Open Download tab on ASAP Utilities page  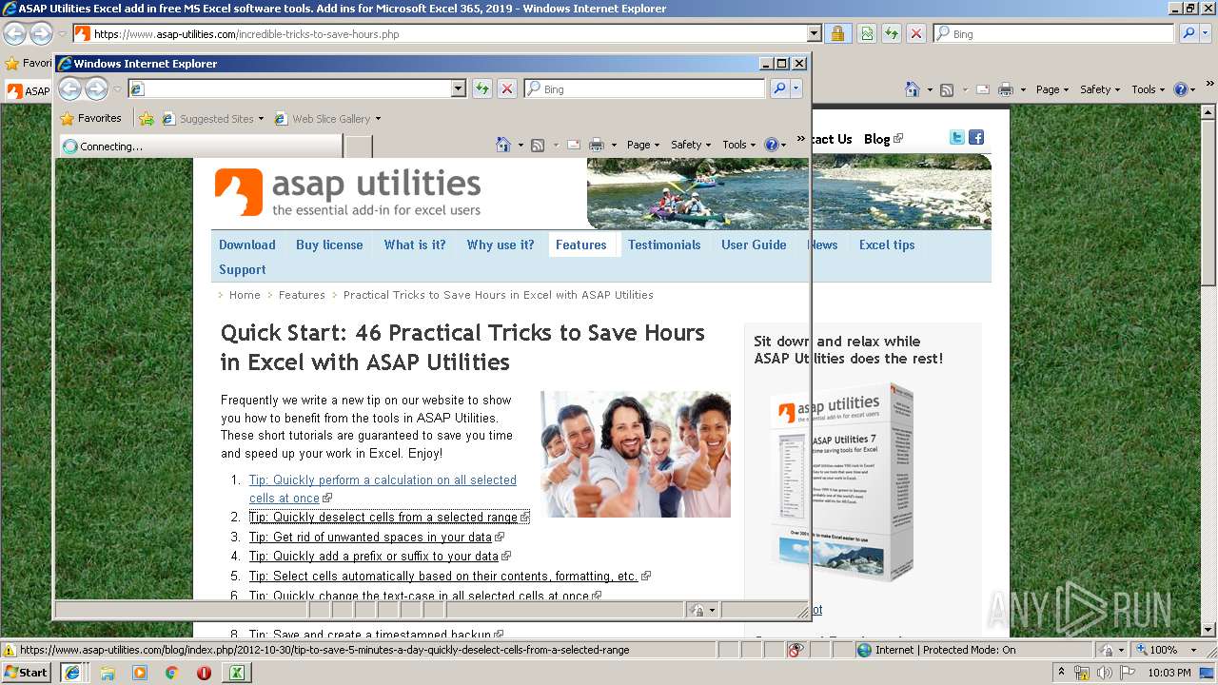coord(247,245)
